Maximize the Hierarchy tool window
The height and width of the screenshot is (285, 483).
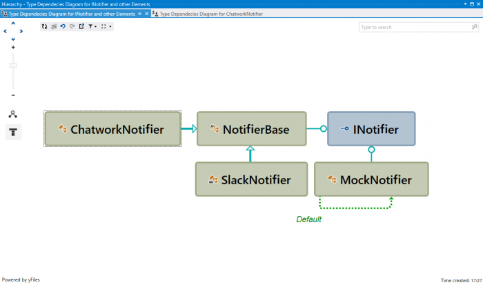point(472,4)
